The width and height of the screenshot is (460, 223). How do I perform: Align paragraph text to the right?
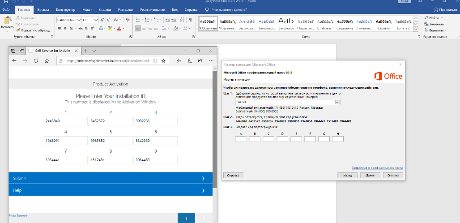(149, 29)
